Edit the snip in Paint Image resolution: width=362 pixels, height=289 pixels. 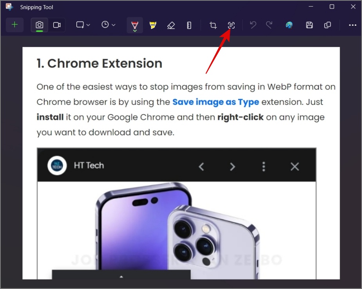coord(289,25)
